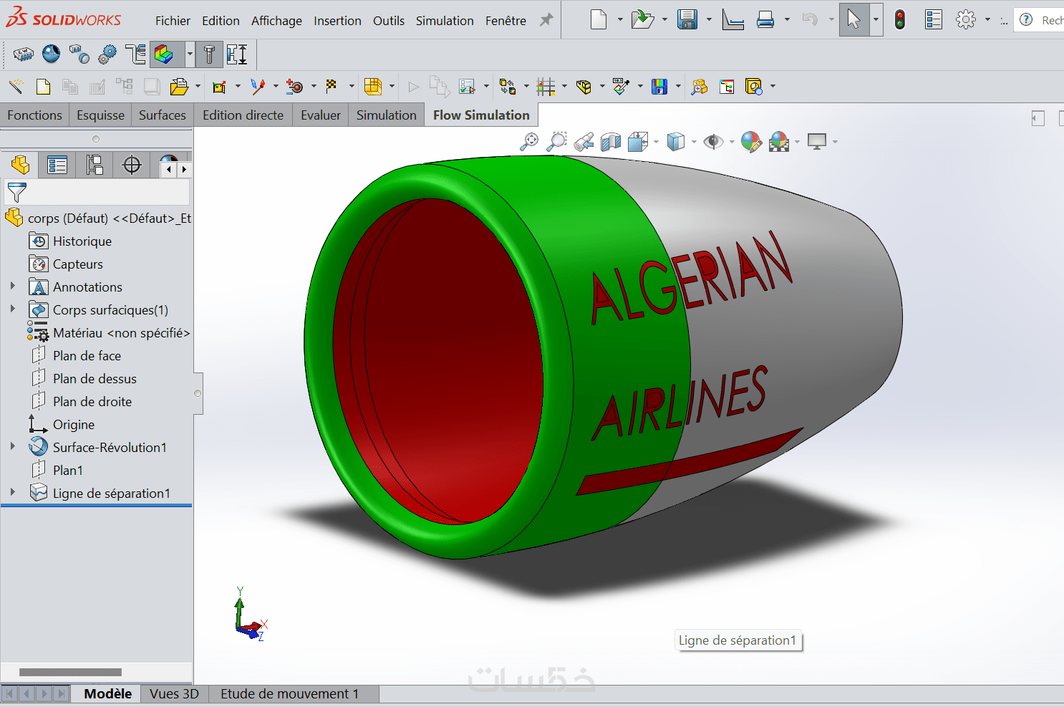This screenshot has width=1064, height=707.
Task: Toggle the Hide/Show Items eye icon
Action: (x=713, y=142)
